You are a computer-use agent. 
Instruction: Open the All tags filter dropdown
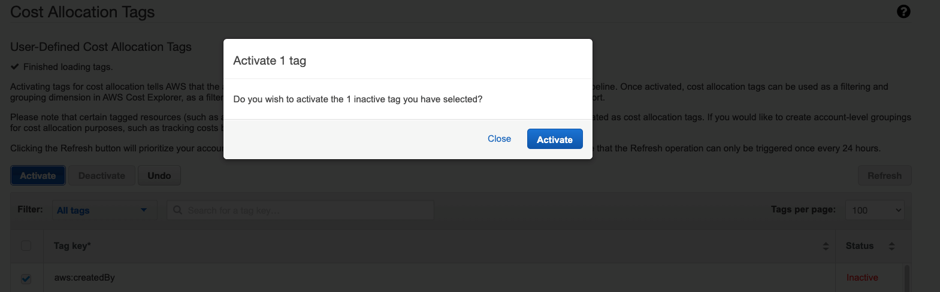pos(101,210)
